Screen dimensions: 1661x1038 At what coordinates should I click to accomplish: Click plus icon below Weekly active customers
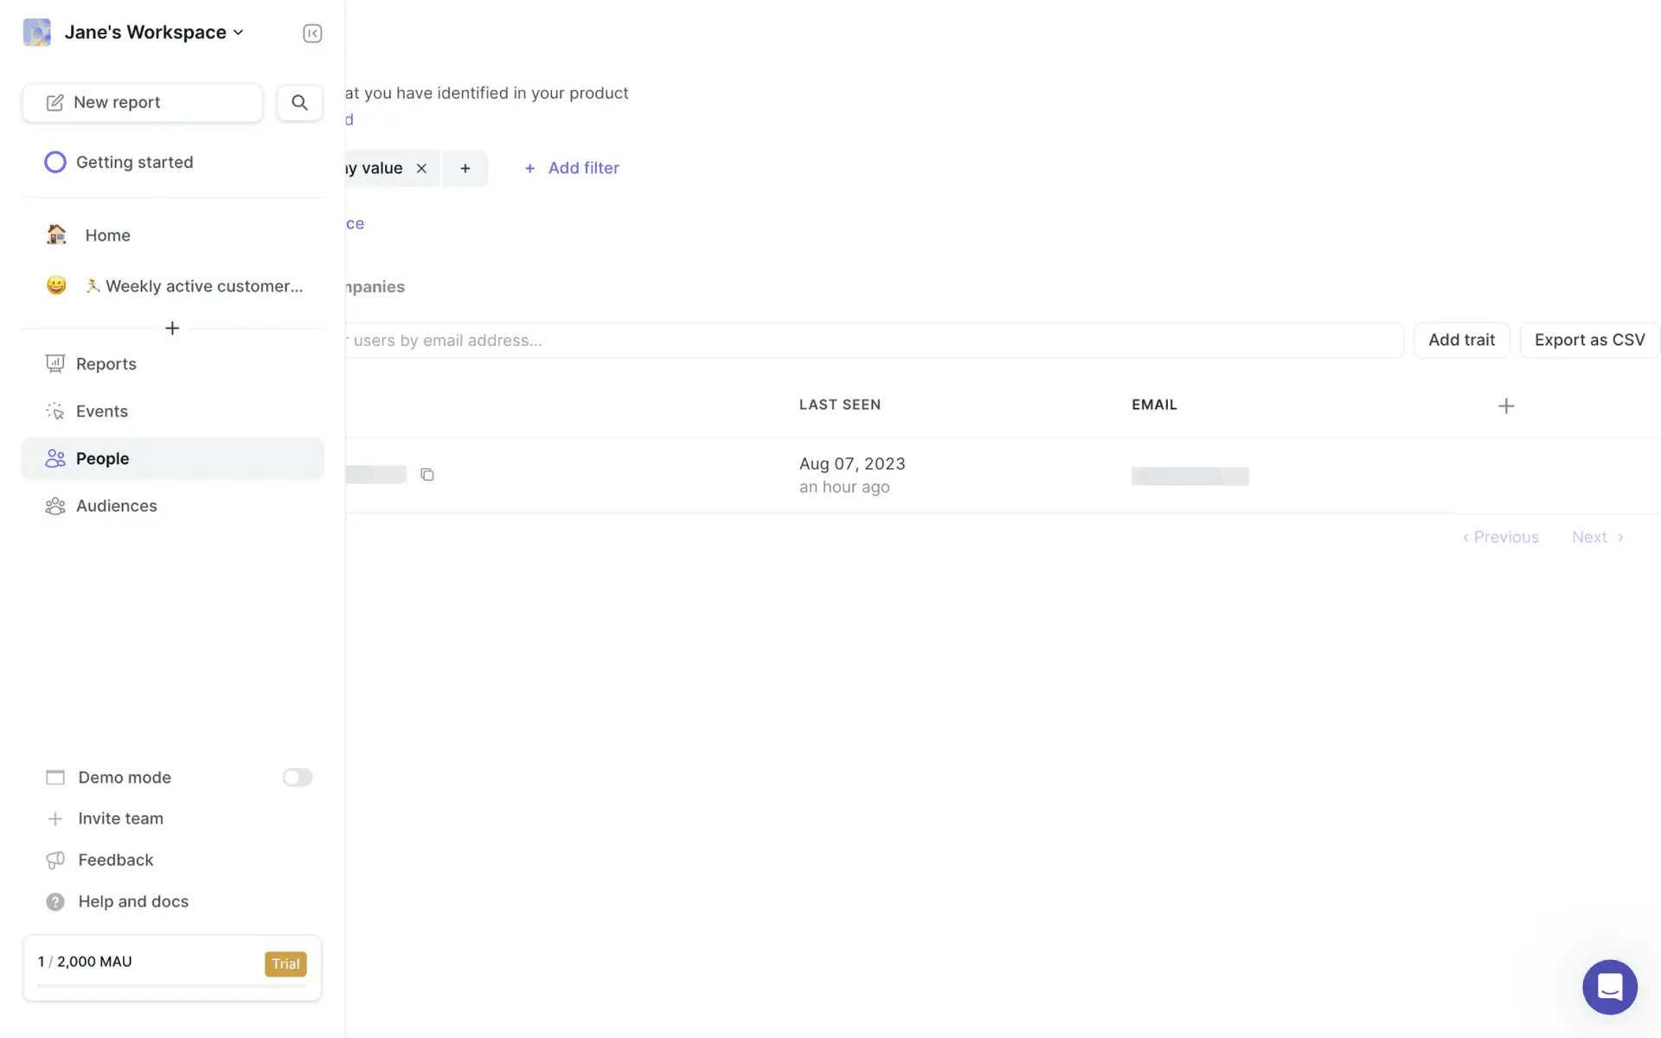pyautogui.click(x=172, y=329)
